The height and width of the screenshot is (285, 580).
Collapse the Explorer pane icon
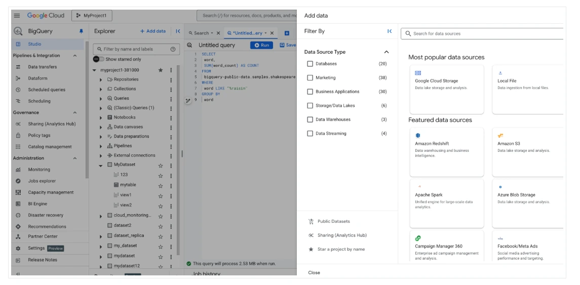[x=178, y=31]
